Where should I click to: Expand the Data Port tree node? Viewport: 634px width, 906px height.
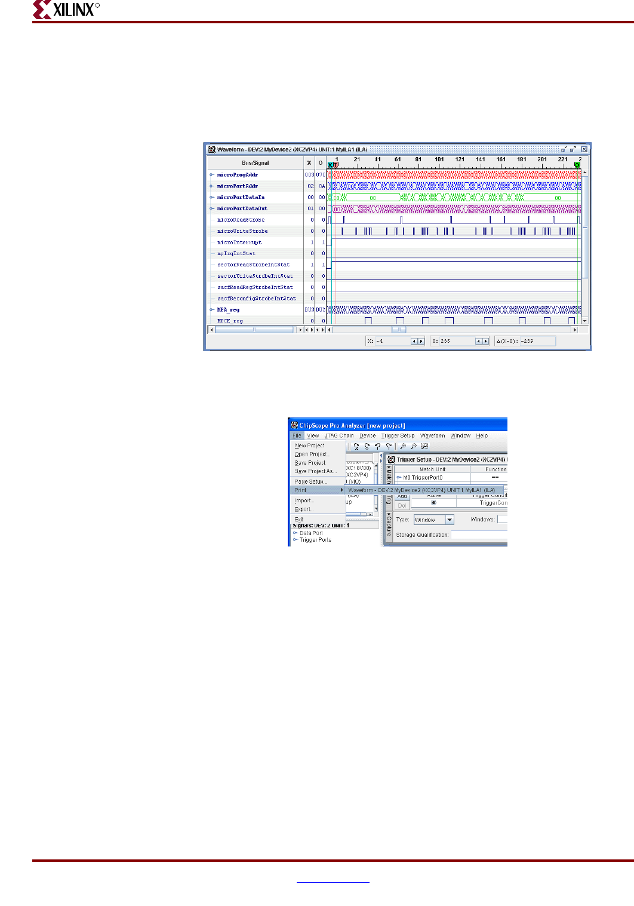click(x=296, y=533)
